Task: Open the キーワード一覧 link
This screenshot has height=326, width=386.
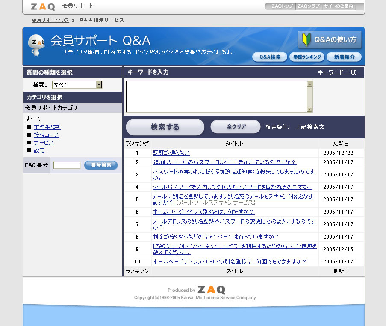Action: (x=336, y=72)
